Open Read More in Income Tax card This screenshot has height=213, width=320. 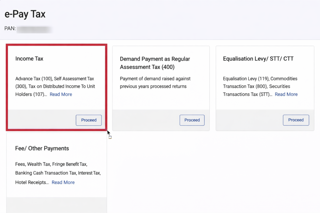tap(61, 94)
